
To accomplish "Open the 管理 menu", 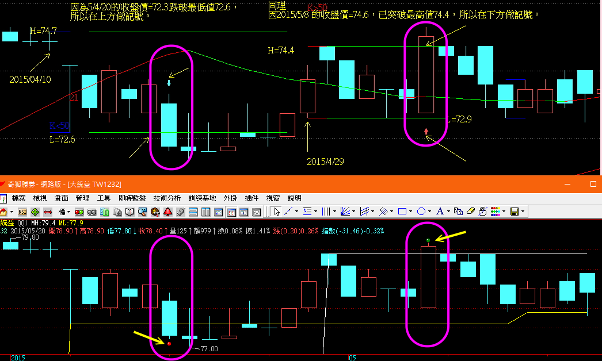I will point(82,198).
